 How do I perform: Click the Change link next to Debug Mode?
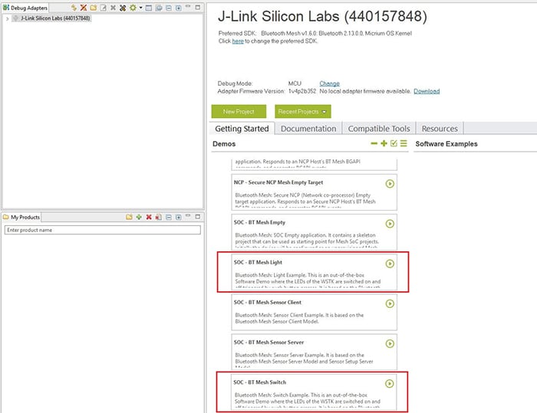coord(329,84)
